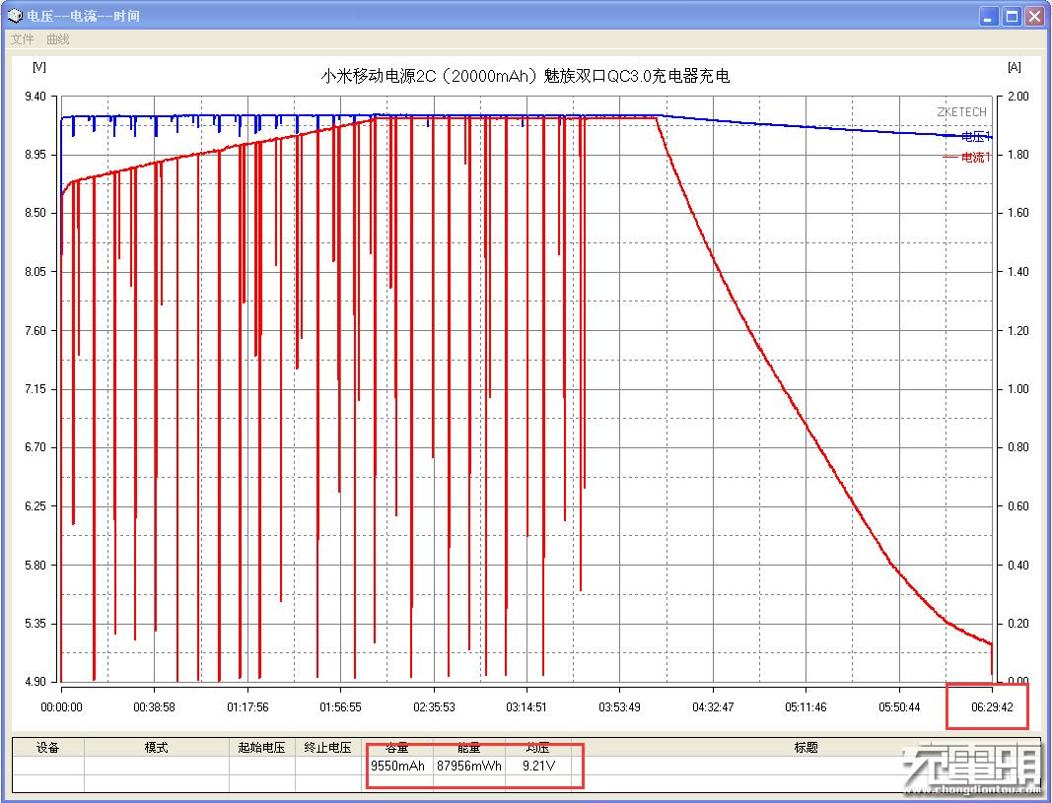1052x803 pixels.
Task: Click the 8.95 voltage axis label
Action: click(x=35, y=155)
